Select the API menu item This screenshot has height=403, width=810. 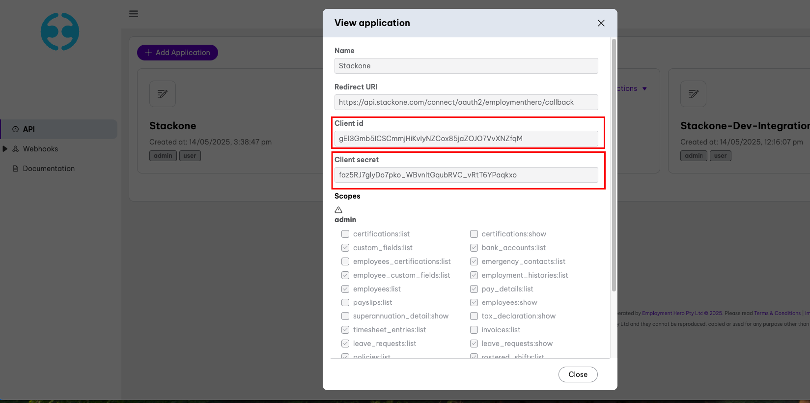pos(58,129)
